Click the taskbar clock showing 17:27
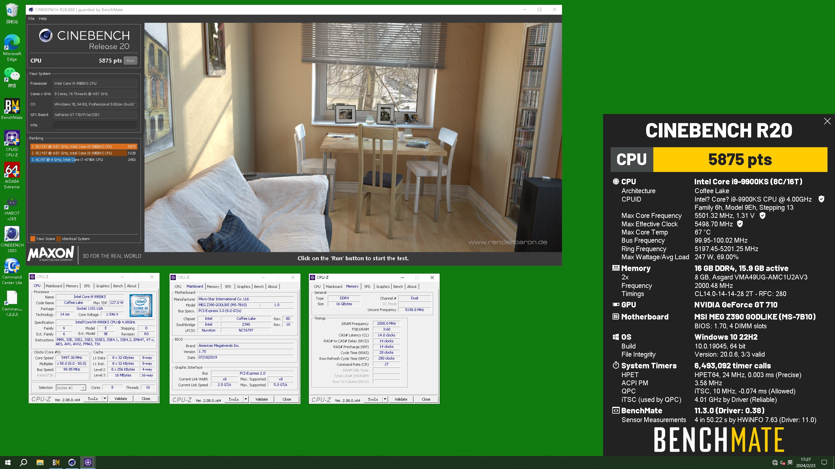This screenshot has width=835, height=469. coord(806,462)
